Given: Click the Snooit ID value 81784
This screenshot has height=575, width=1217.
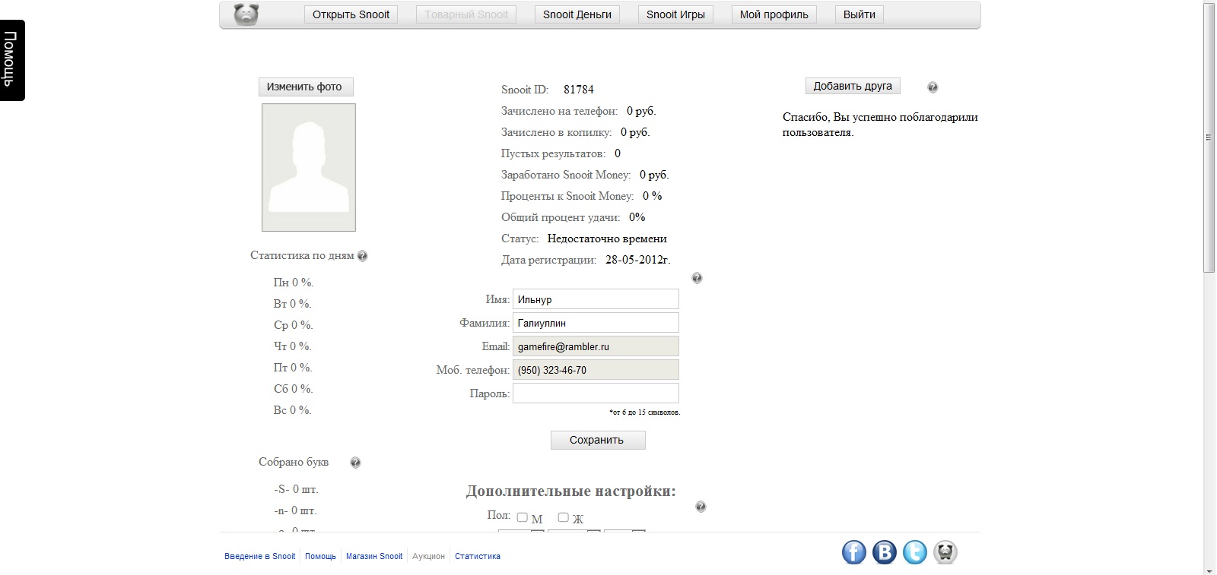Looking at the screenshot, I should (x=579, y=90).
